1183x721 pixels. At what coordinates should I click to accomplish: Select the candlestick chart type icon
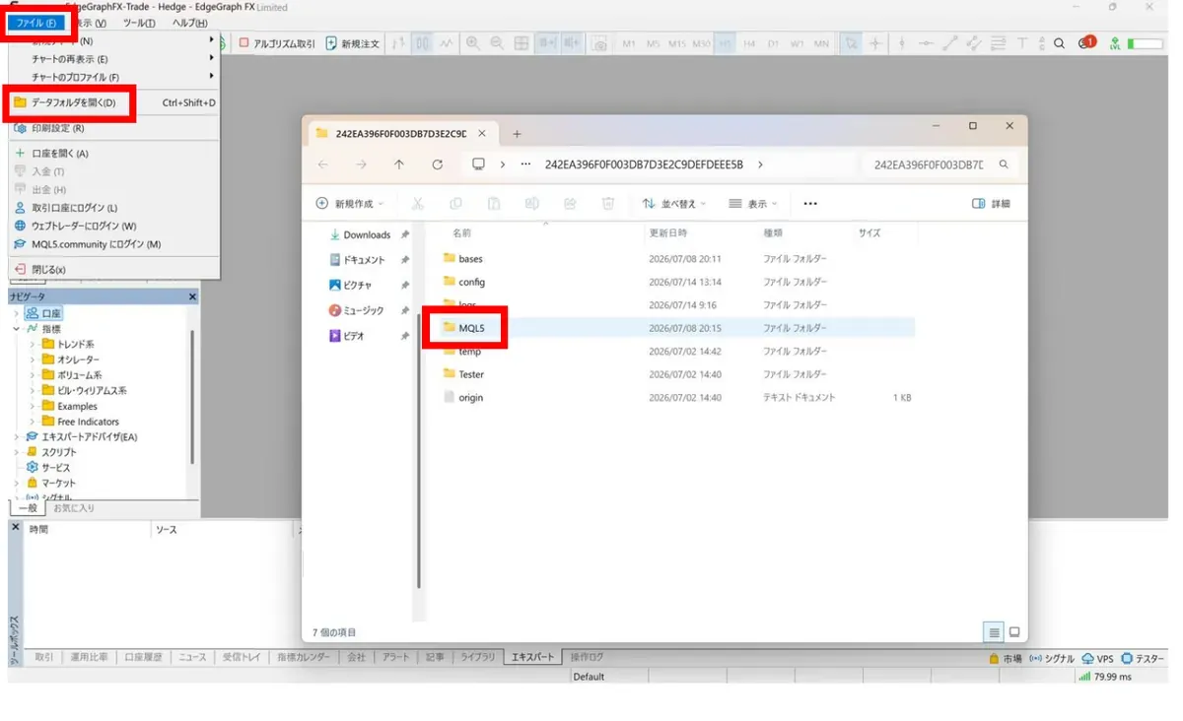click(422, 43)
